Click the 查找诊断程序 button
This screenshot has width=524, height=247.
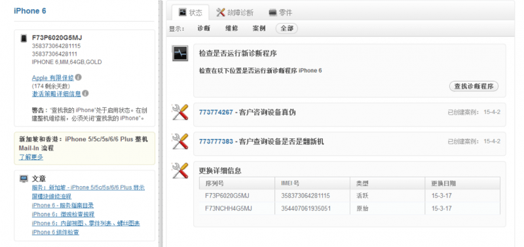pos(474,86)
